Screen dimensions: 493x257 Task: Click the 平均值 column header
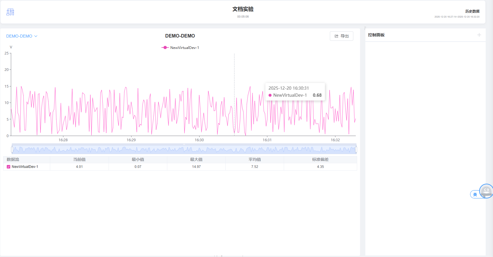click(x=254, y=159)
